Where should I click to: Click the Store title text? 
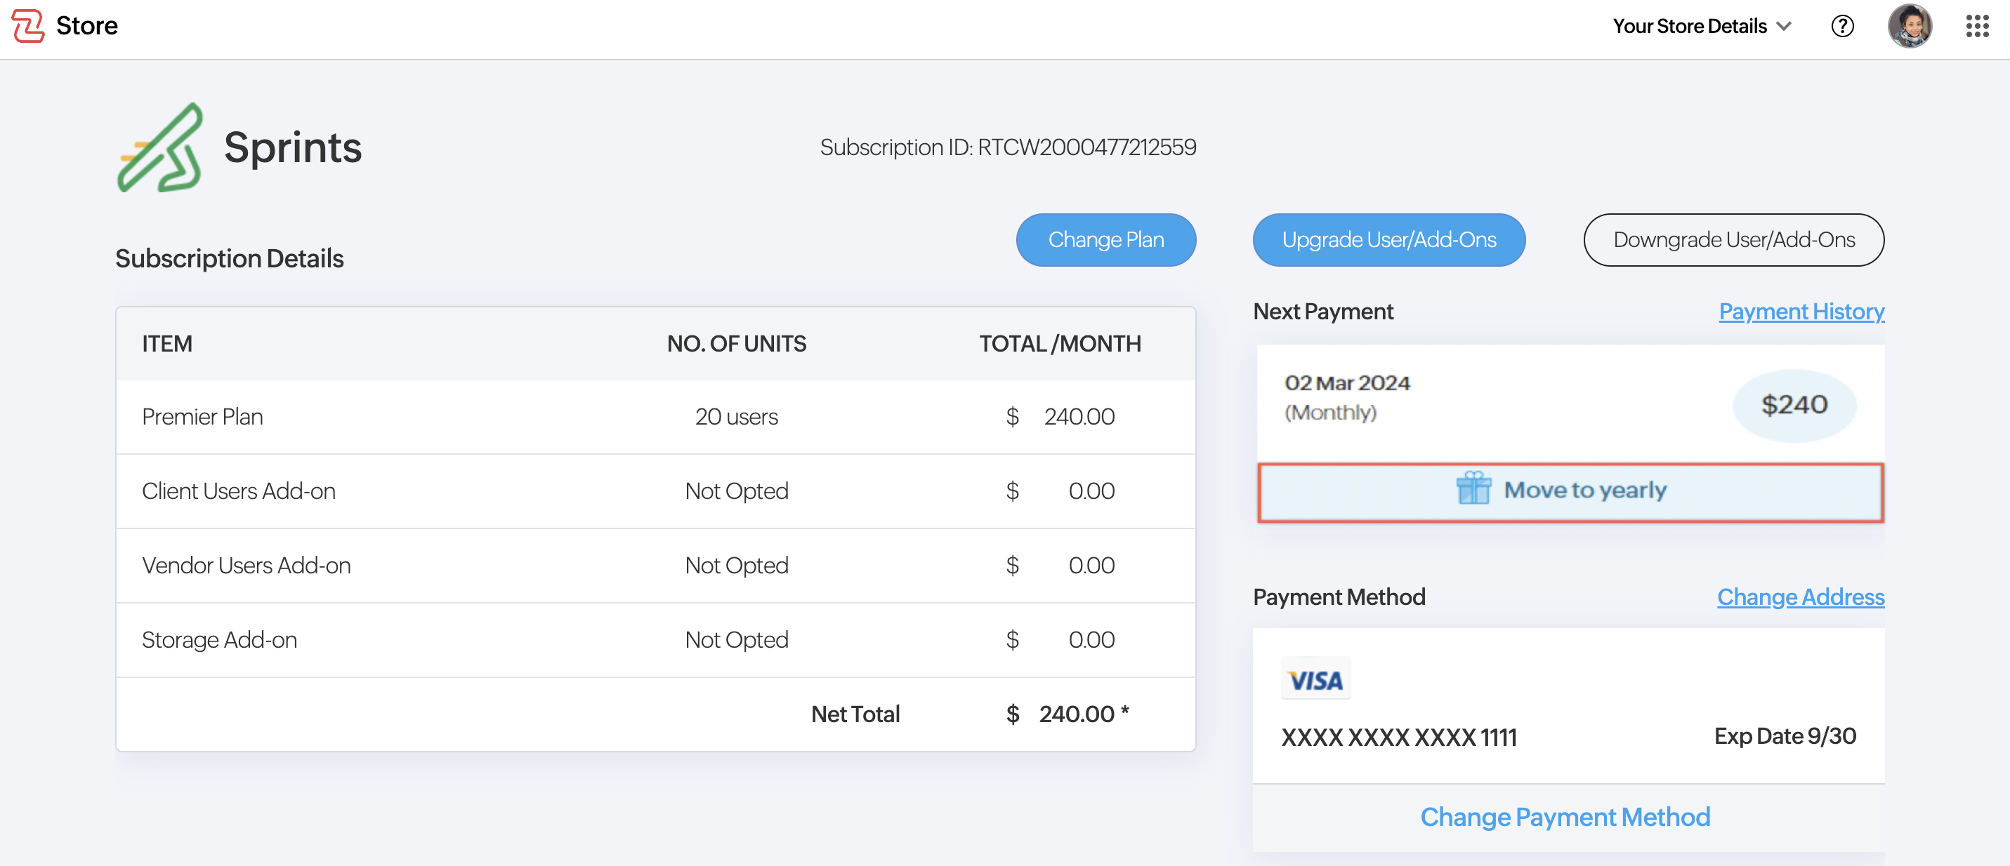click(x=86, y=26)
